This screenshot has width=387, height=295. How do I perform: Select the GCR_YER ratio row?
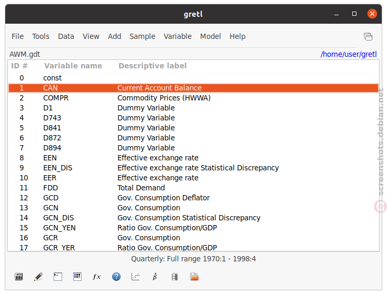194,248
